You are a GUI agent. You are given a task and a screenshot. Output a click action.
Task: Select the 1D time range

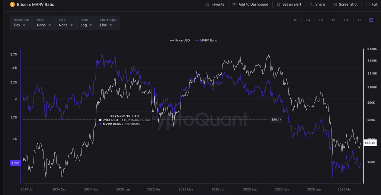(295, 20)
